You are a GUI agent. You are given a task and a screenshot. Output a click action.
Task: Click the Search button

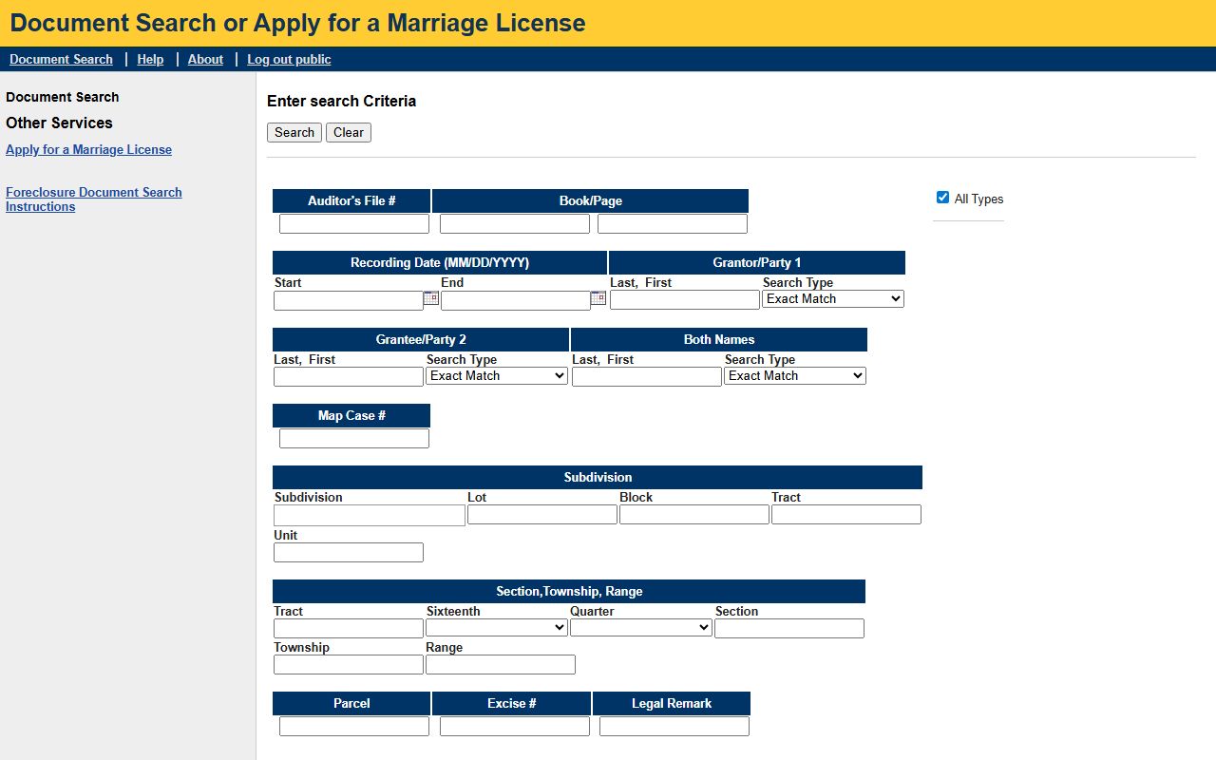click(x=294, y=133)
